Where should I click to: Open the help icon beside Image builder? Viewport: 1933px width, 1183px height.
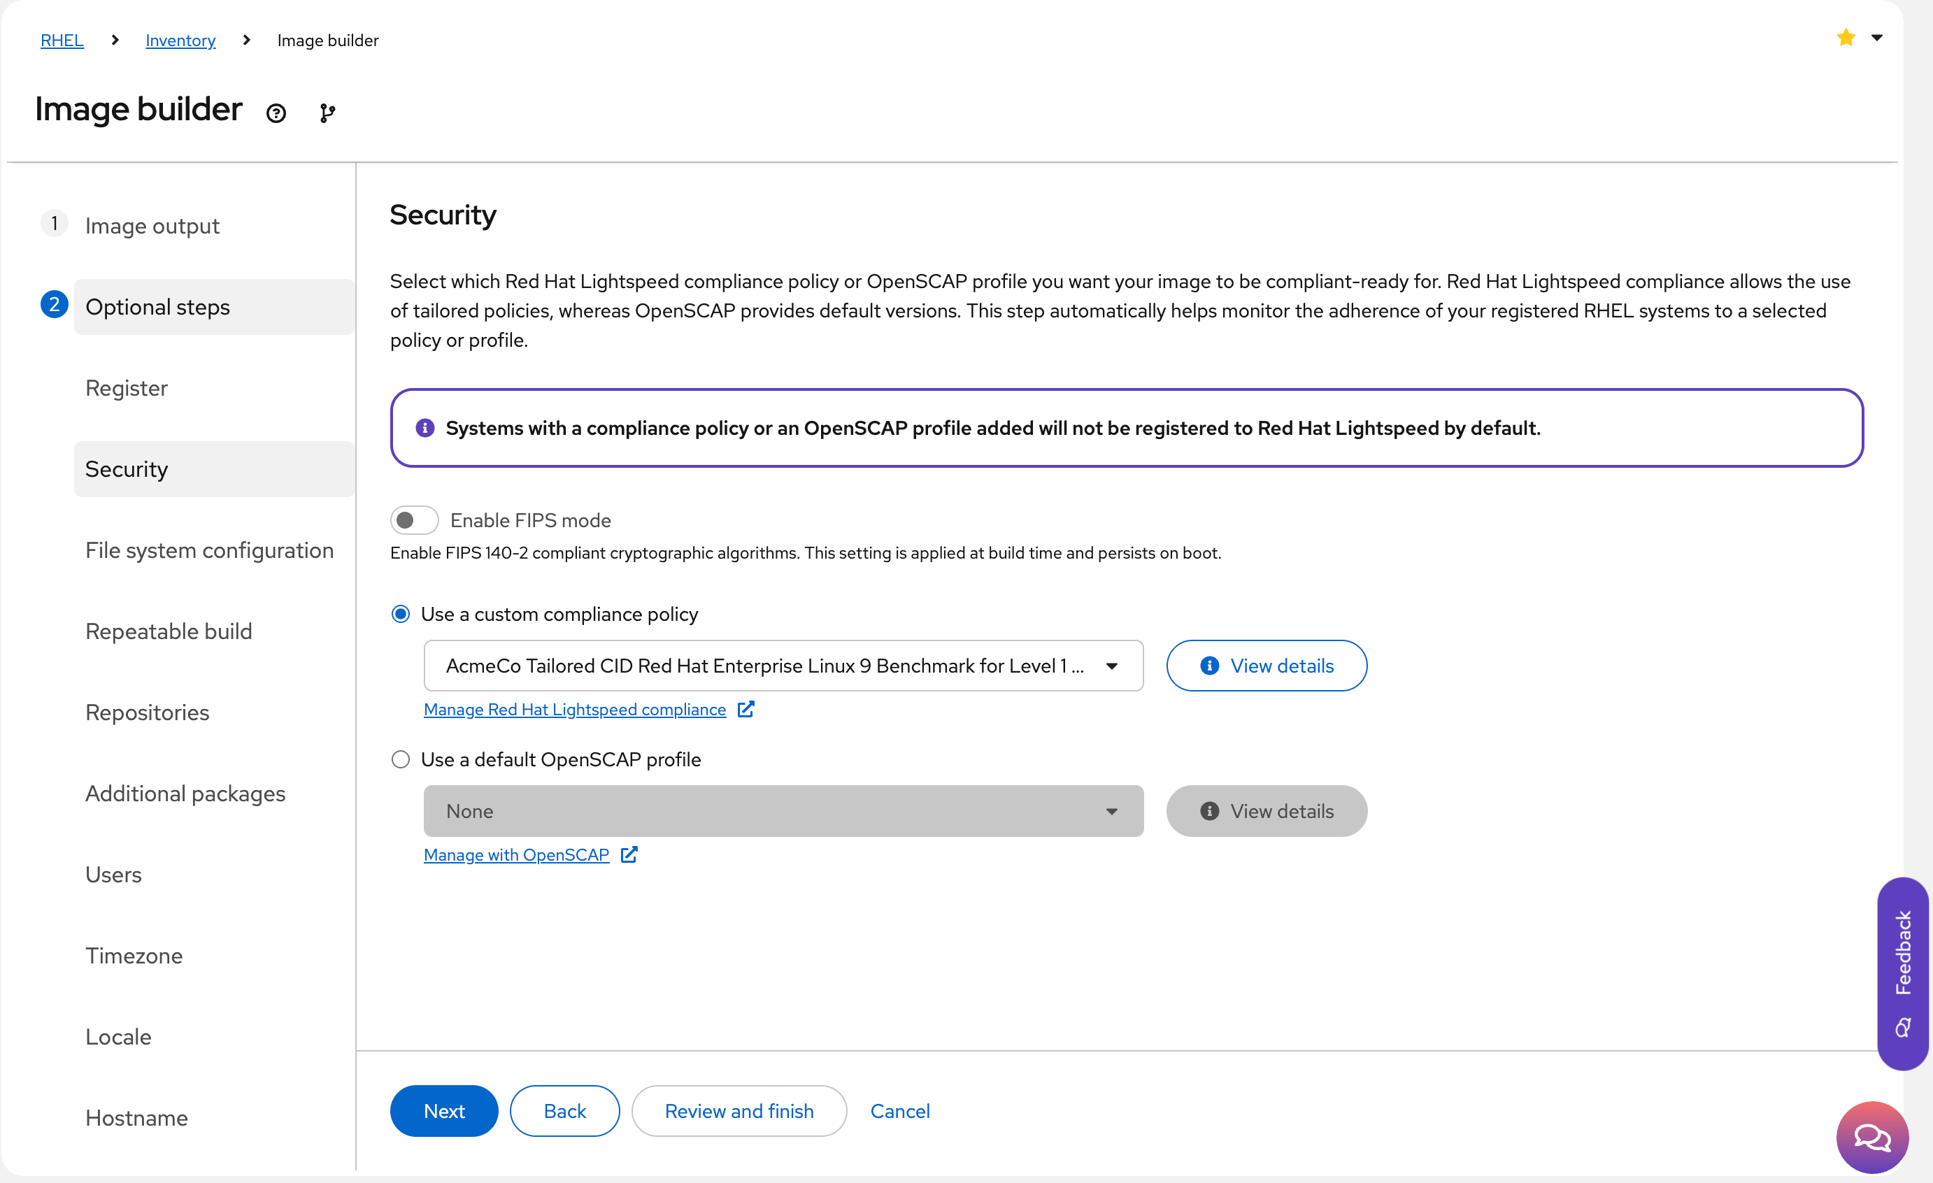pos(276,113)
